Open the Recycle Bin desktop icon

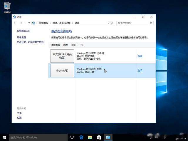[7, 7]
